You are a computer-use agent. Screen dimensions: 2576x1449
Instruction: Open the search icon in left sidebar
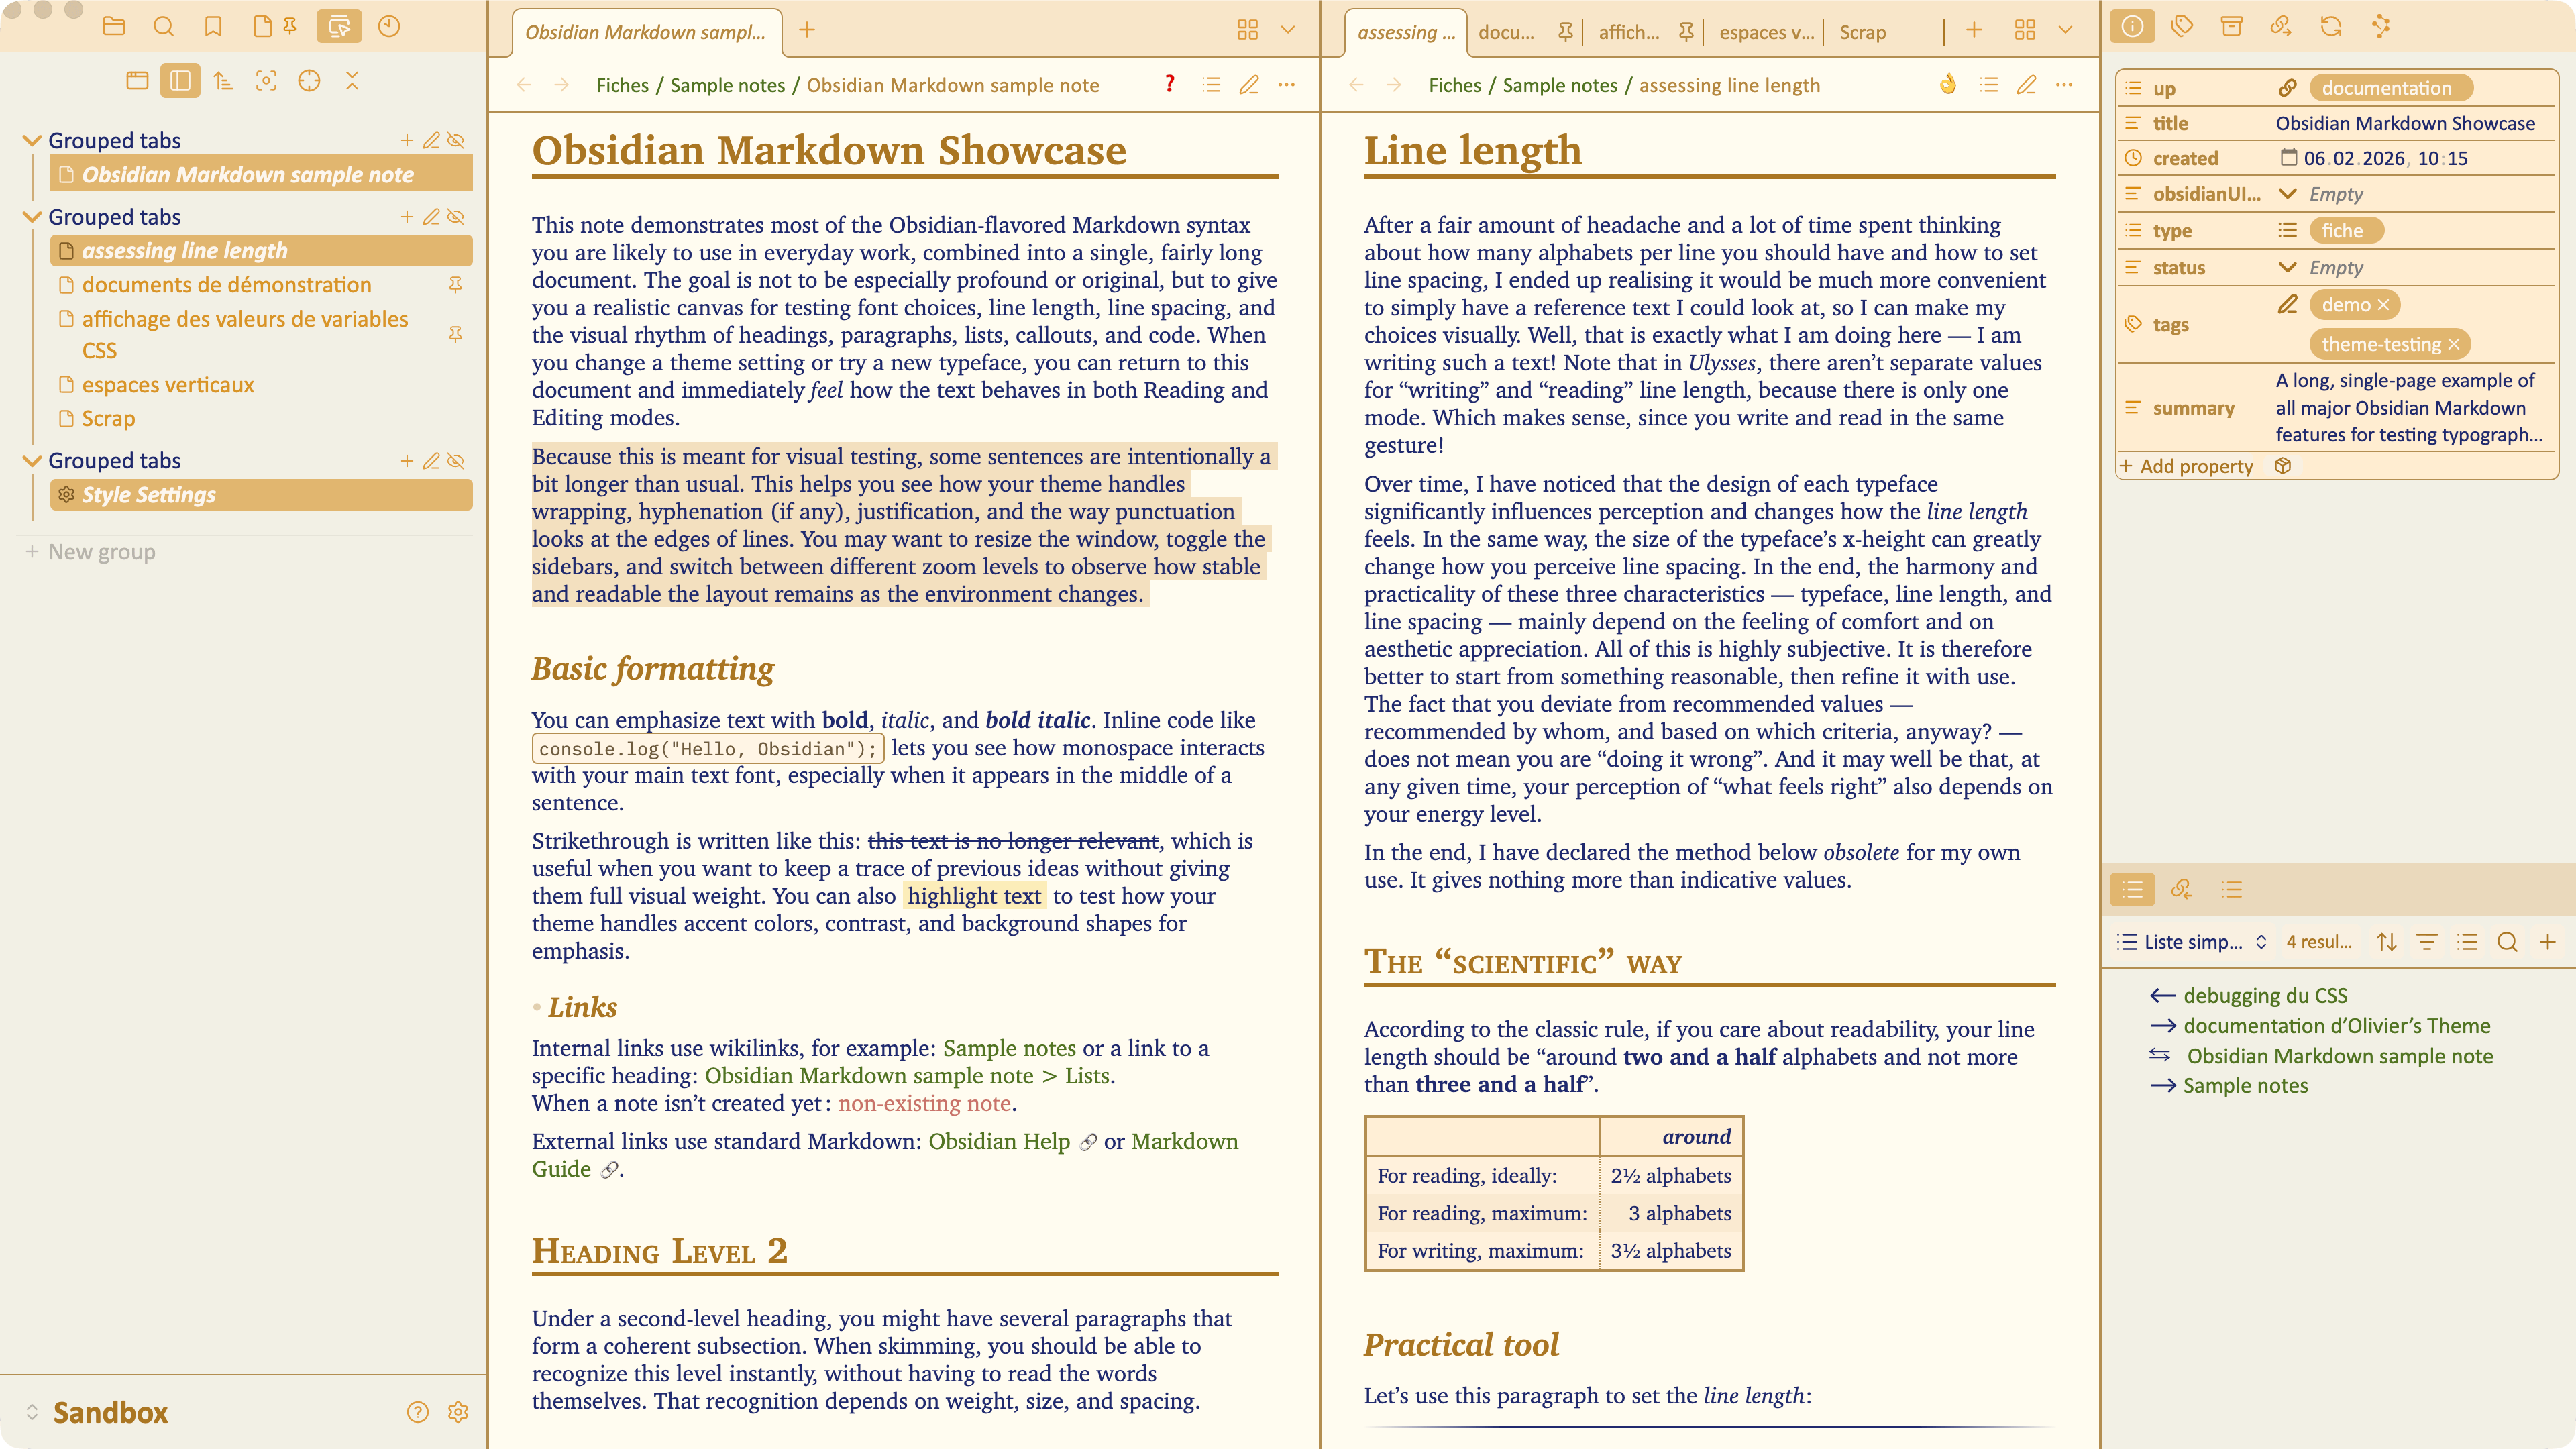point(163,27)
